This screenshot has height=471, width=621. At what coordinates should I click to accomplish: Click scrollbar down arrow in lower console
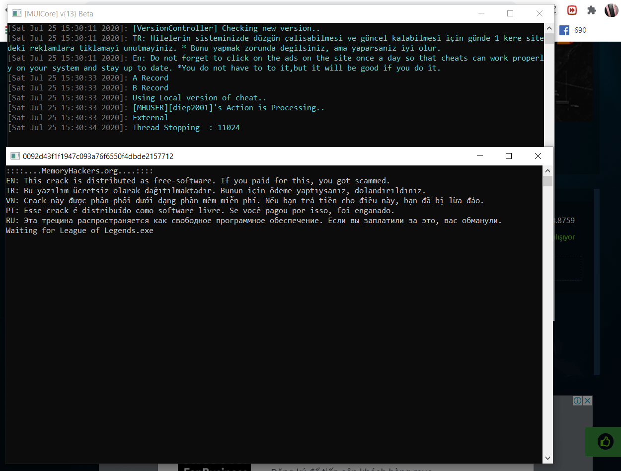pyautogui.click(x=547, y=458)
